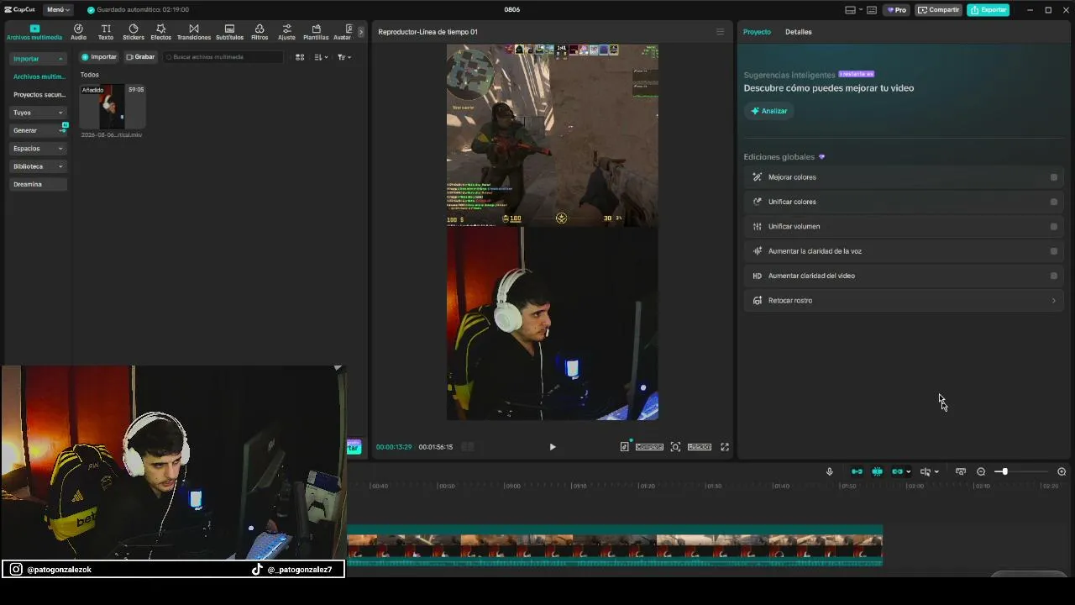The image size is (1075, 605).
Task: Click the focus frame icon in the player
Action: coord(675,447)
